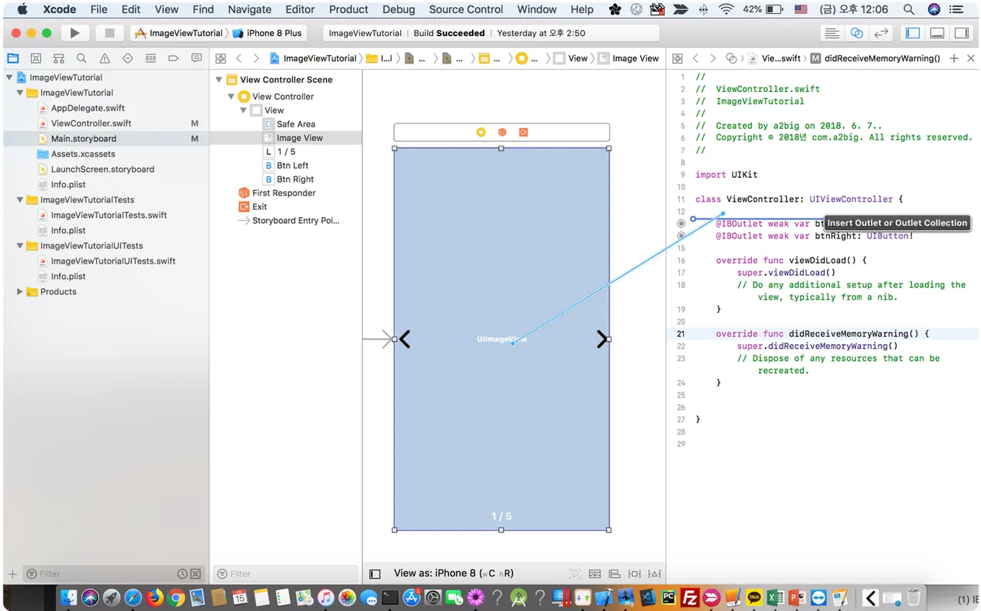Viewport: 981px width, 611px height.
Task: Select LaunchScreen.storyboard in the navigator
Action: point(103,169)
